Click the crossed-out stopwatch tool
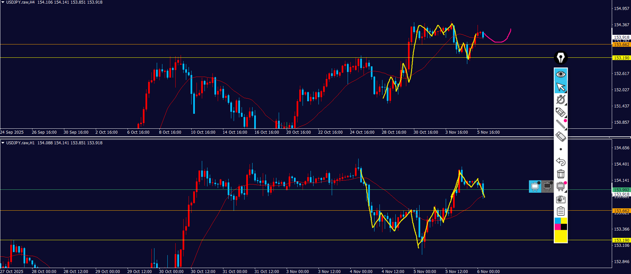 pyautogui.click(x=560, y=100)
